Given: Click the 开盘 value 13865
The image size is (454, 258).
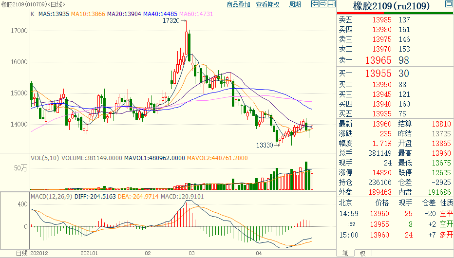Looking at the screenshot, I should pos(441,144).
